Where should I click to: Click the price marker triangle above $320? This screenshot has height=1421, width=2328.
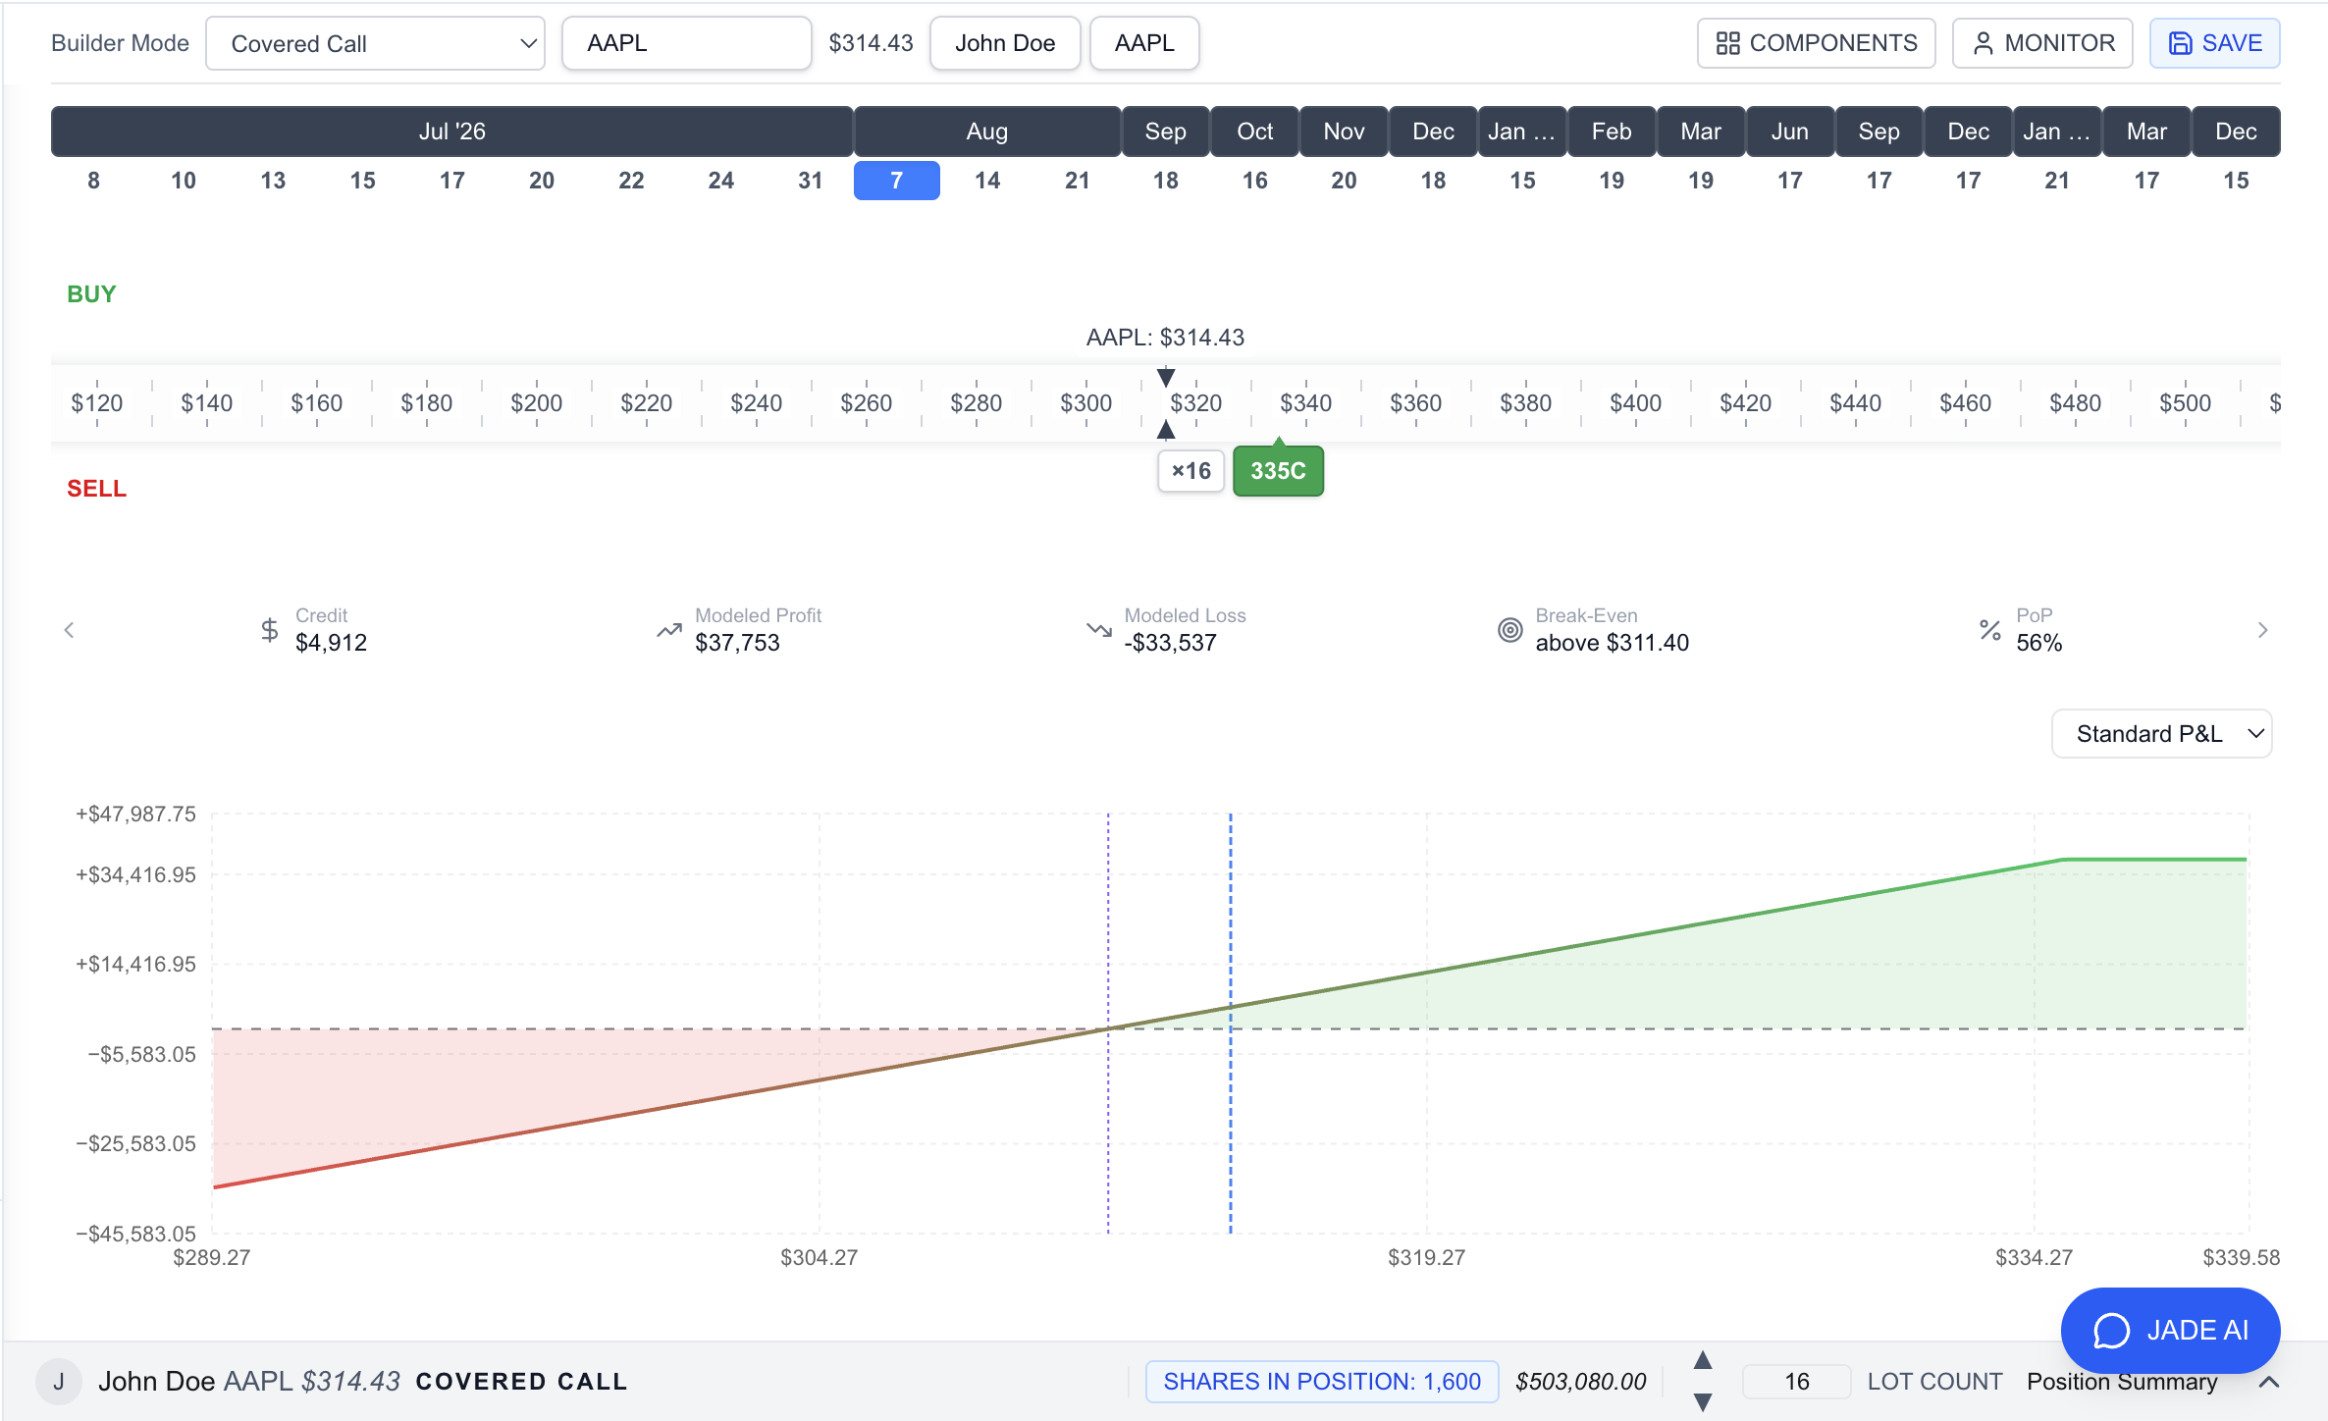tap(1166, 377)
